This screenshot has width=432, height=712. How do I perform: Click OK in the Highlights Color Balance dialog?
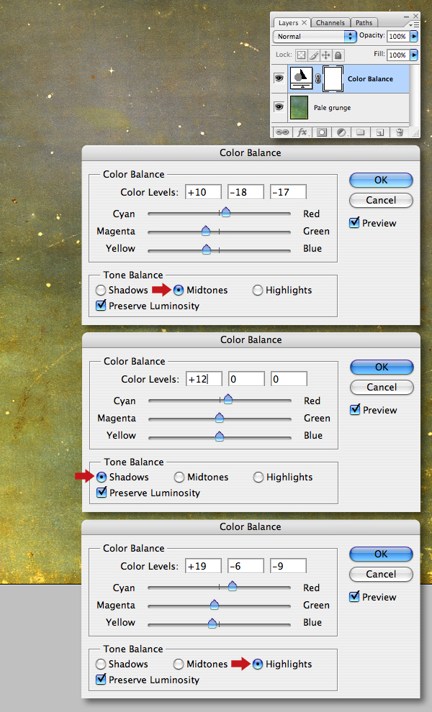[x=381, y=554]
